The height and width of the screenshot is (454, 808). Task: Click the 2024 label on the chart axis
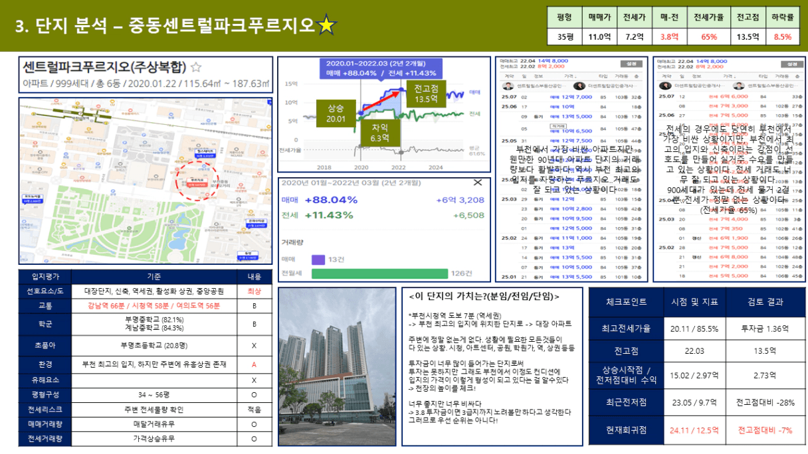point(435,168)
